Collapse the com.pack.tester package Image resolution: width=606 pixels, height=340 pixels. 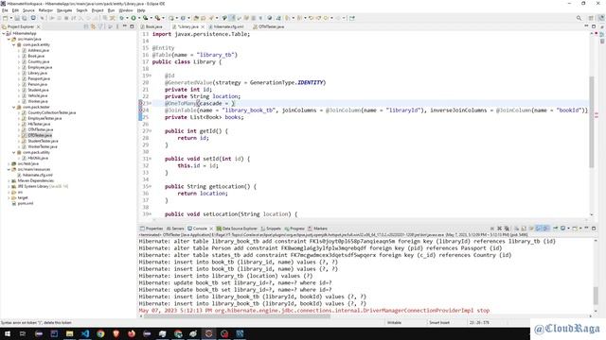pos(14,107)
